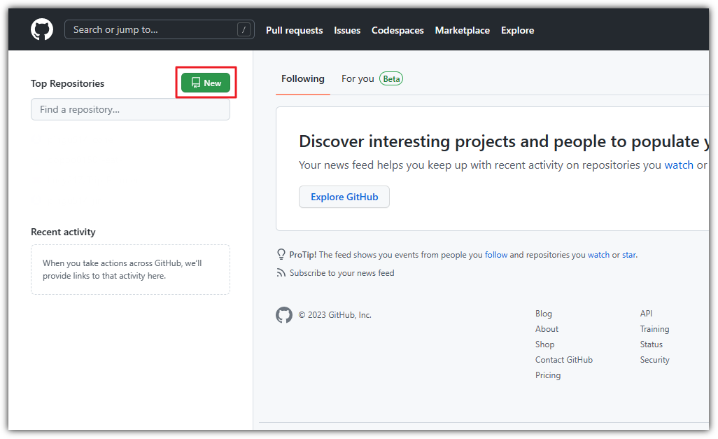Switch to the For you tab

click(x=358, y=79)
